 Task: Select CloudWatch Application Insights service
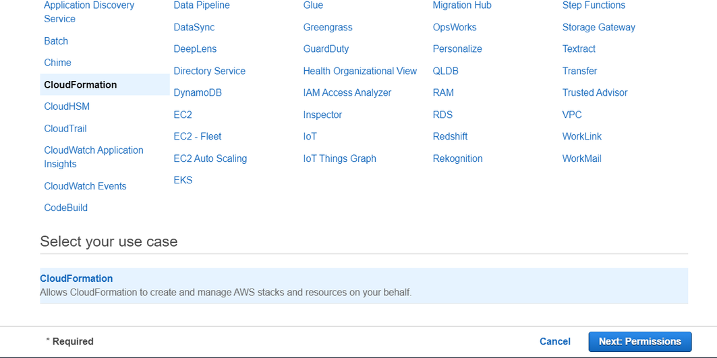tap(93, 157)
